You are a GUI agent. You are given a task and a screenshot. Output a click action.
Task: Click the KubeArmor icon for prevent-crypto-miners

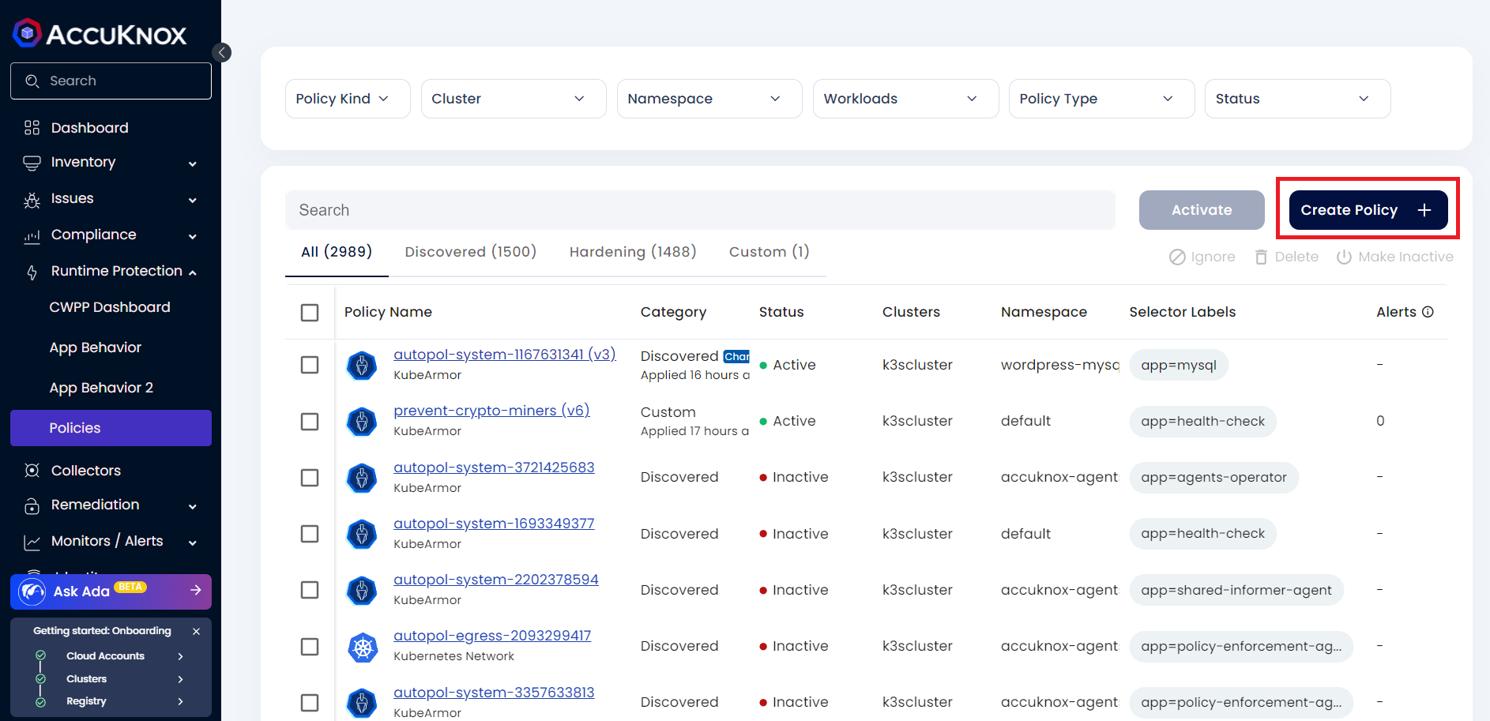[362, 422]
